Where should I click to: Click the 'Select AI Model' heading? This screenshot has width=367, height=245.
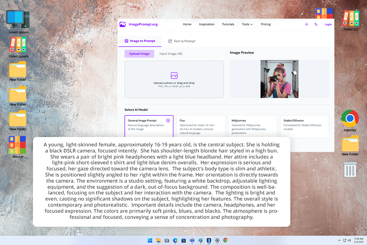(x=136, y=110)
